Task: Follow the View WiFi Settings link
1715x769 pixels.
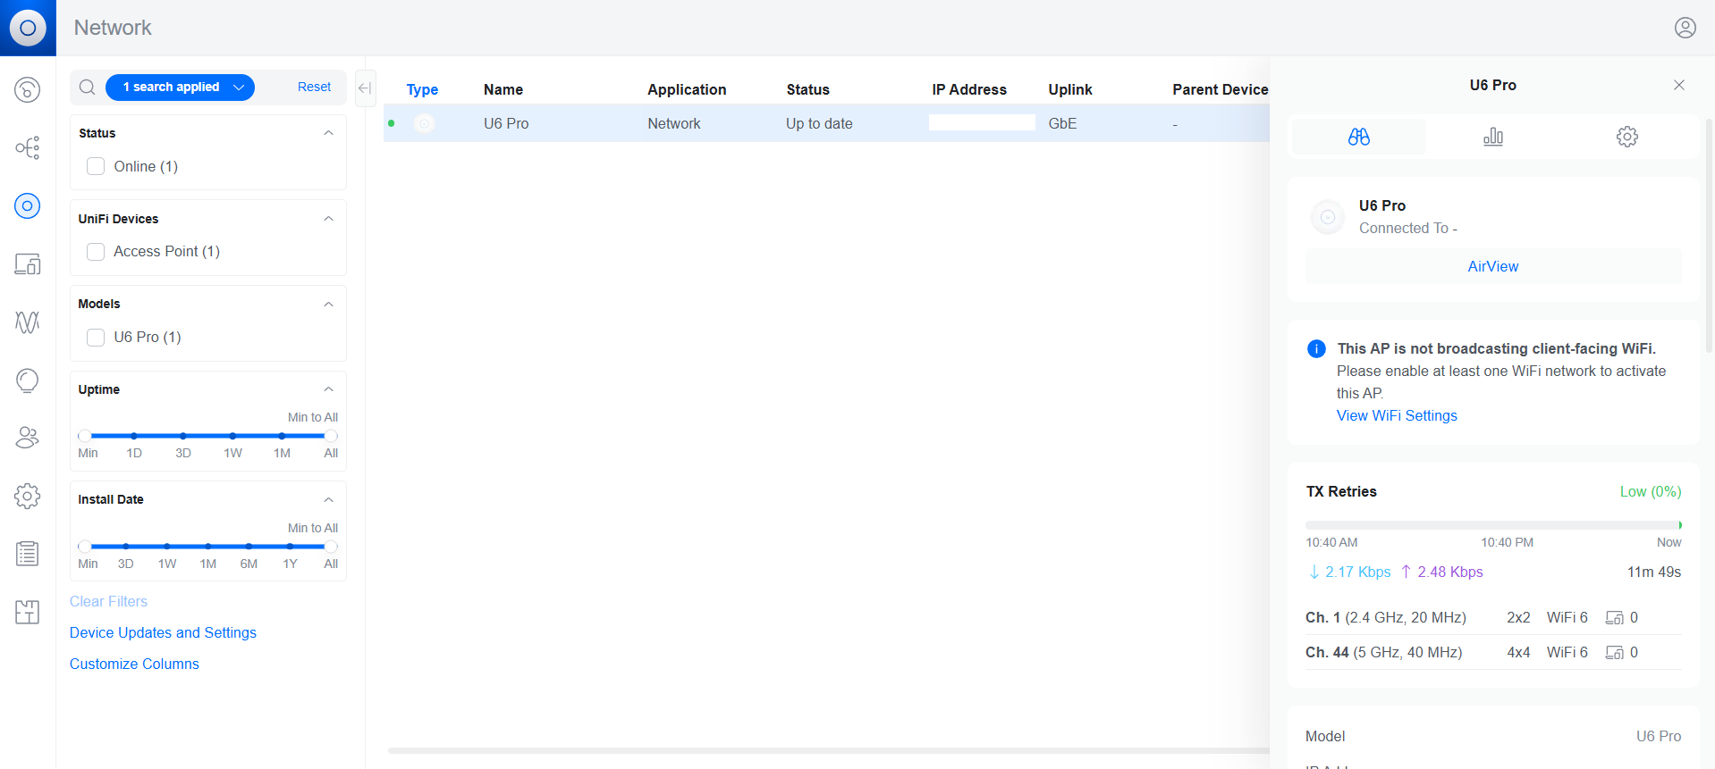Action: 1397,415
